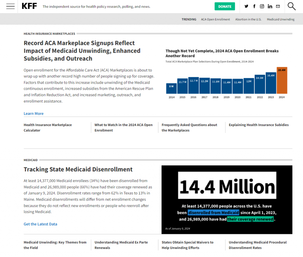Open KFF Instagram icon
The image size is (303, 257).
click(262, 7)
